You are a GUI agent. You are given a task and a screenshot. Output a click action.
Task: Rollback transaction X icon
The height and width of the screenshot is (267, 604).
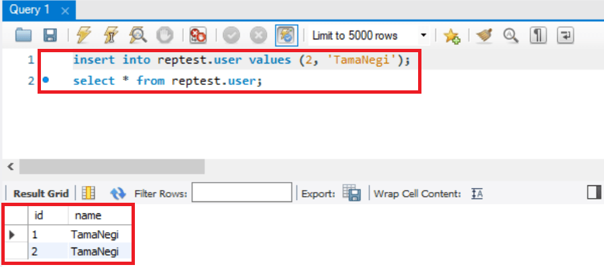tap(258, 35)
